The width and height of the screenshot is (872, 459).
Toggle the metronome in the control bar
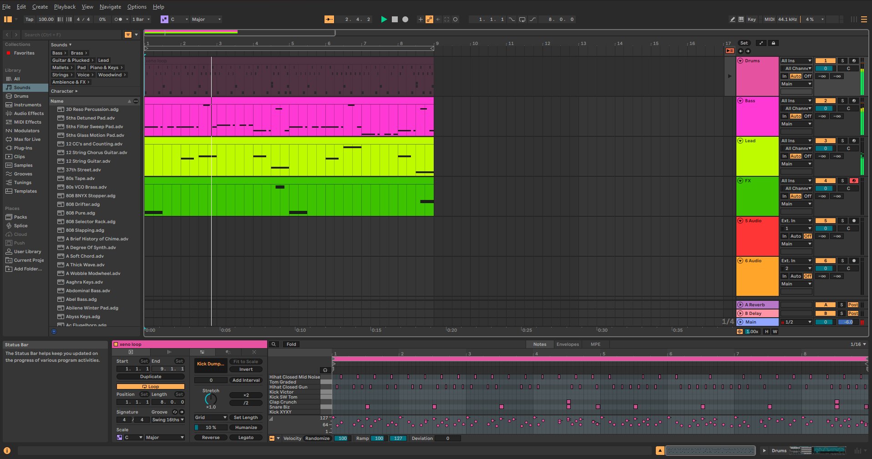tap(118, 20)
